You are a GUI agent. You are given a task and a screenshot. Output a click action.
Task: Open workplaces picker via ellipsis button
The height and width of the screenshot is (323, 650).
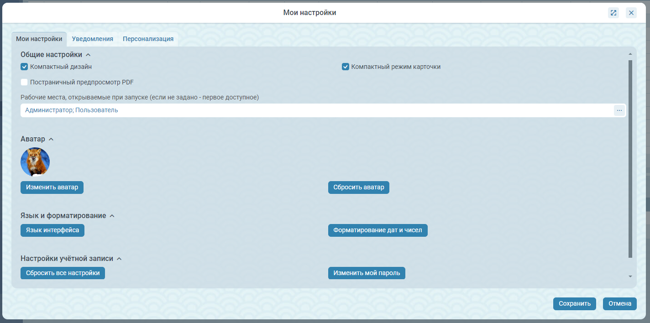pos(619,110)
